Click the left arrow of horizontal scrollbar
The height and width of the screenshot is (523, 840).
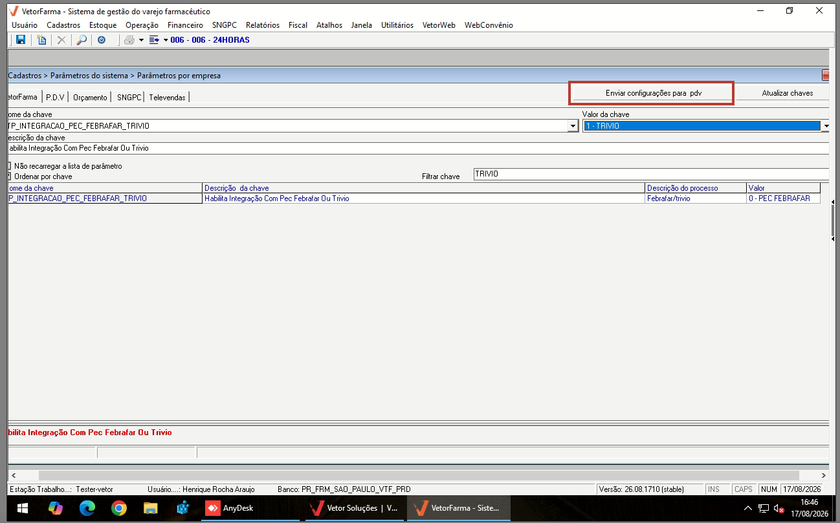click(12, 475)
